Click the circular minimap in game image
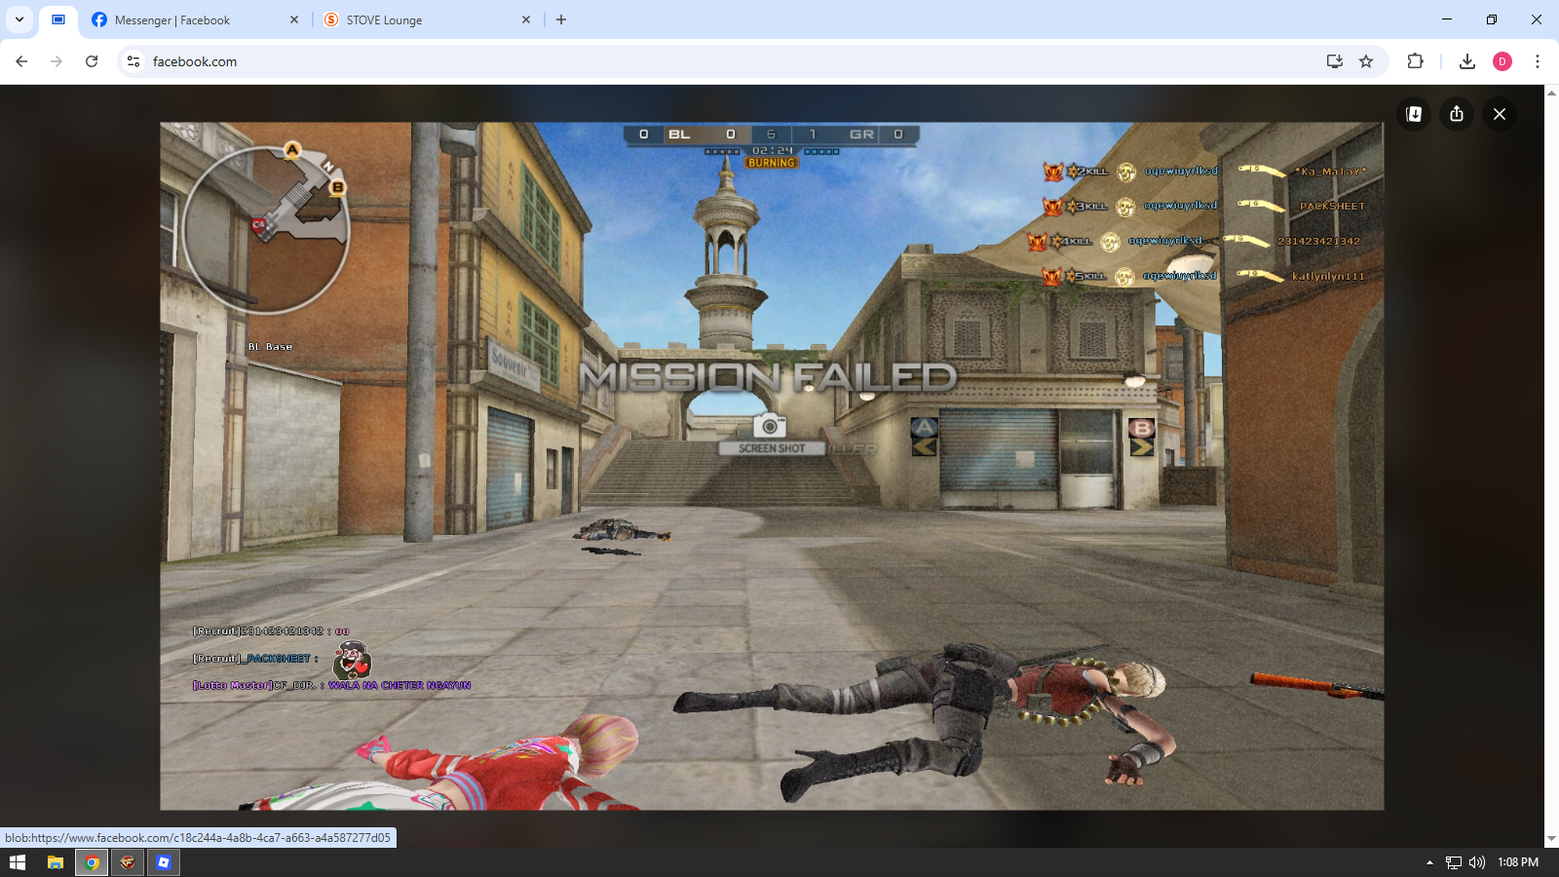This screenshot has height=877, width=1559. [x=265, y=230]
